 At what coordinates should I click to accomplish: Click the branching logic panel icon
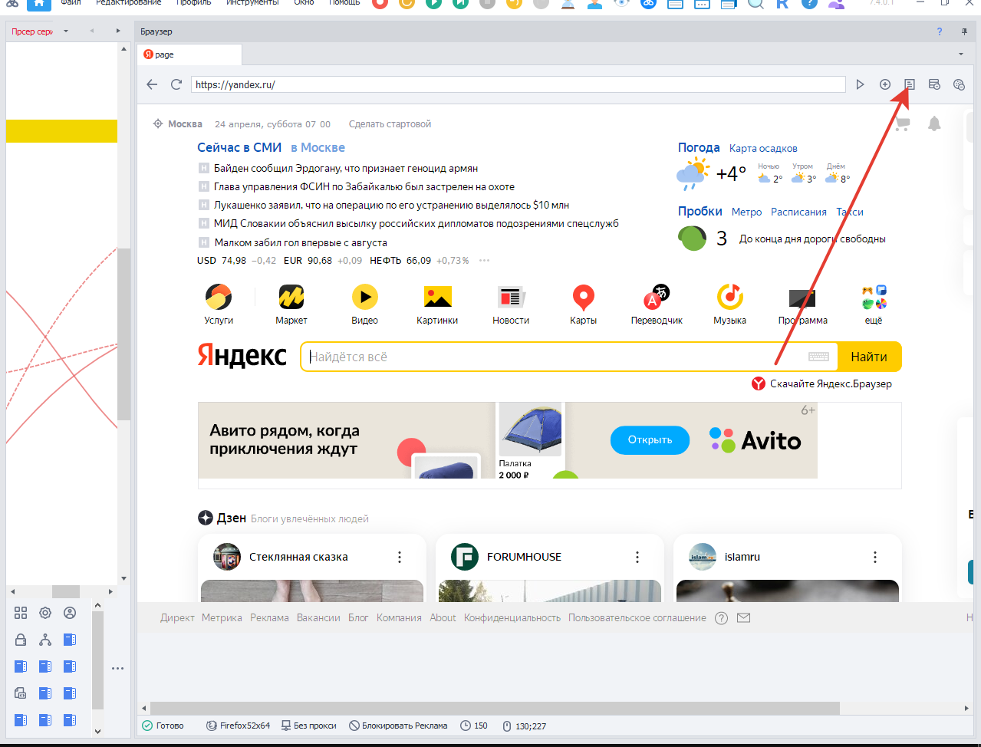point(45,640)
